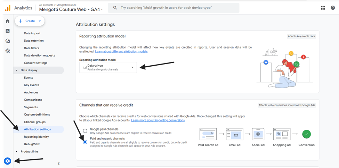This screenshot has width=339, height=168.
Task: Select the Google paid channels radio button
Action: (85, 131)
